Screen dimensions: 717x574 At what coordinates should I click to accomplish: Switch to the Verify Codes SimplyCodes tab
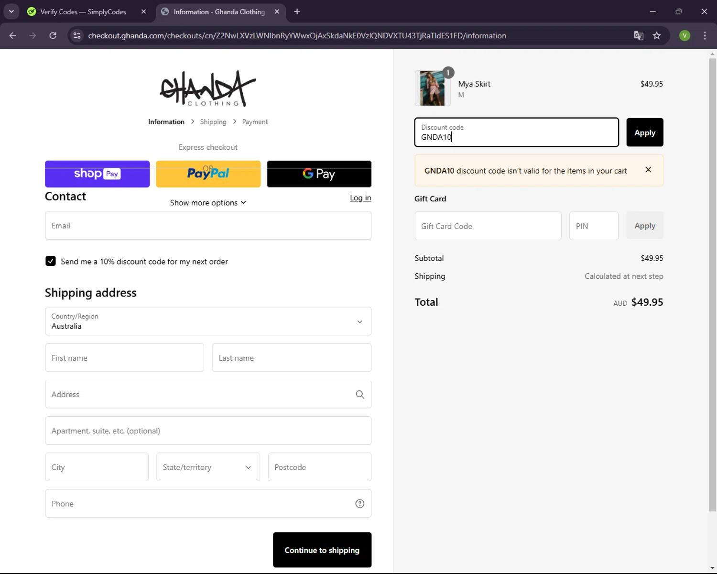point(83,12)
